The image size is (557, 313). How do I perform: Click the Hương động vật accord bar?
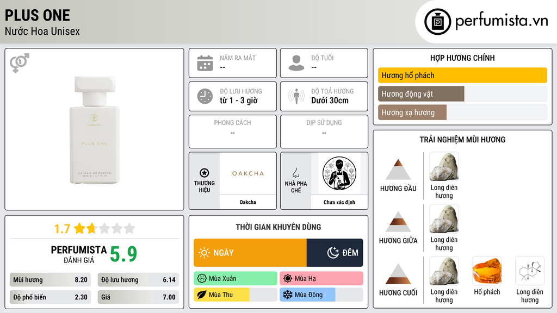coord(462,94)
